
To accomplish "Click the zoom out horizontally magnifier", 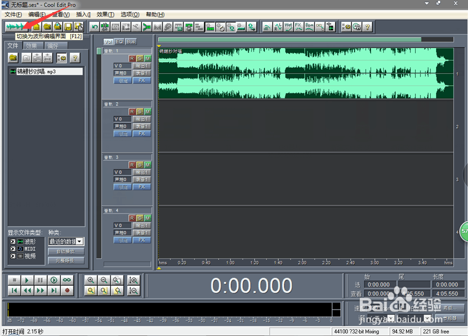I will (x=104, y=280).
